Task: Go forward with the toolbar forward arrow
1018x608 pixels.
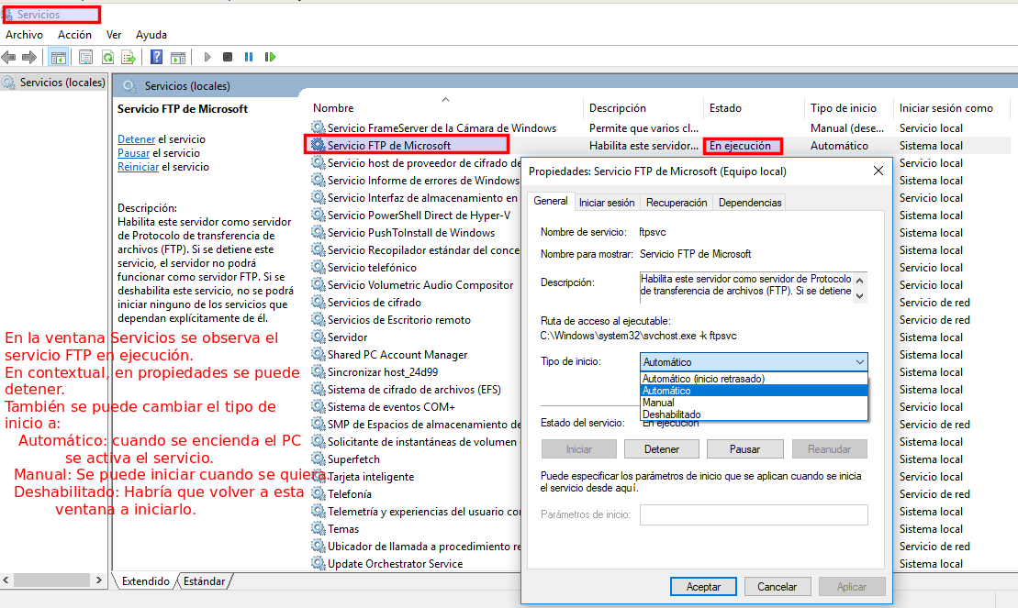Action: [x=29, y=57]
